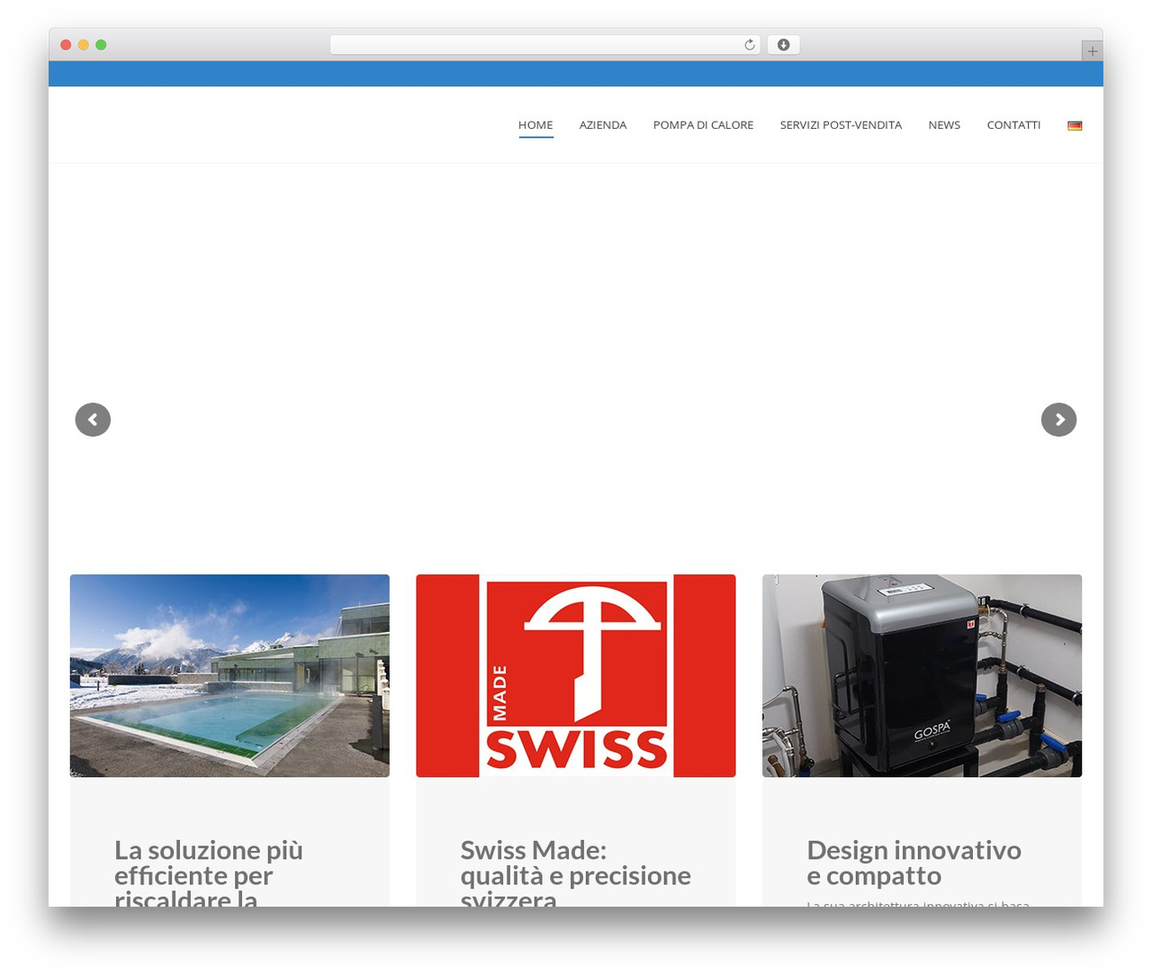Open the CONTATTI menu item
The height and width of the screenshot is (976, 1152).
click(x=1013, y=125)
